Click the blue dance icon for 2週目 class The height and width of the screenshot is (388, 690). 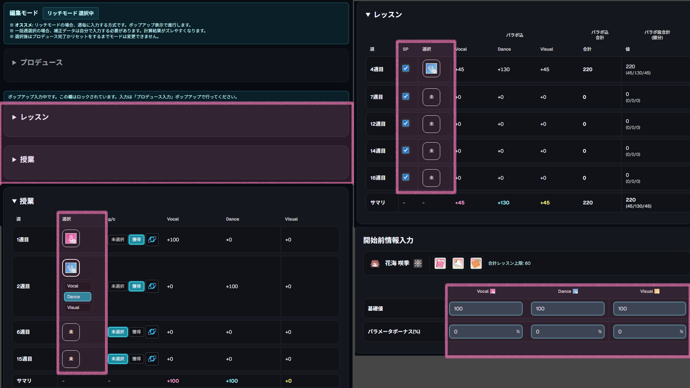pyautogui.click(x=71, y=268)
